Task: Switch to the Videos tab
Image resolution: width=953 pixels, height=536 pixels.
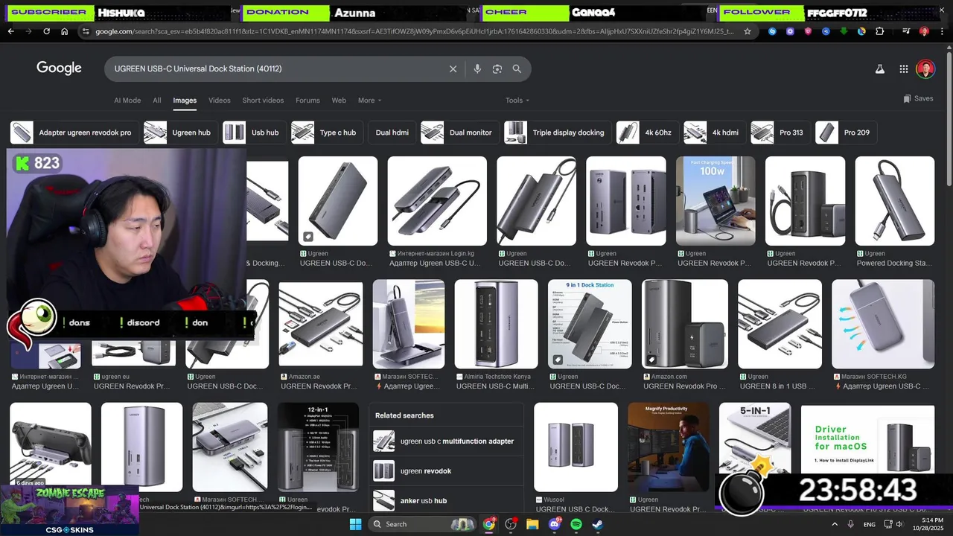Action: coord(220,100)
